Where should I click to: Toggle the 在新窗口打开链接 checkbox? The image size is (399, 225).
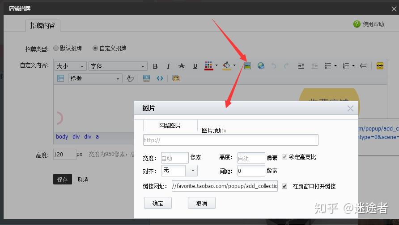284,186
